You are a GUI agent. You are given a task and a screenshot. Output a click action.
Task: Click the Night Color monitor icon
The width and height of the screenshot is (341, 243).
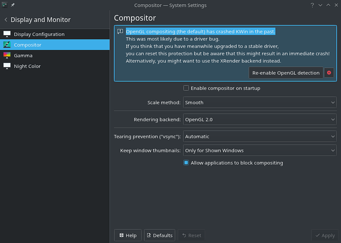point(7,66)
